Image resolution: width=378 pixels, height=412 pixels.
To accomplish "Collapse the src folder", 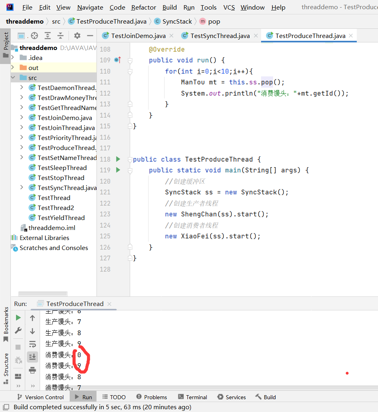I will pos(13,78).
